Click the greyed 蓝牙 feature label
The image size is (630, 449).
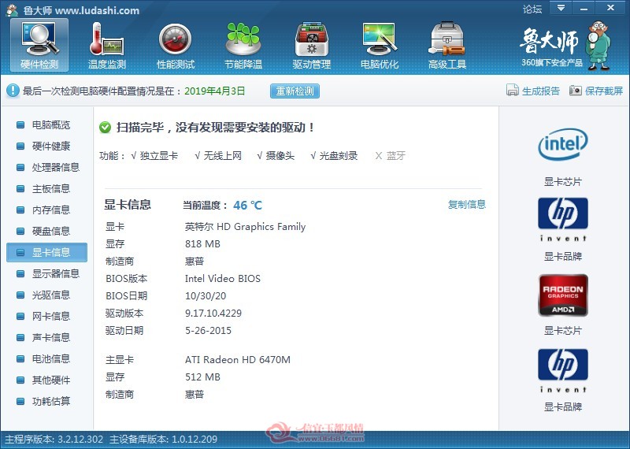(396, 156)
